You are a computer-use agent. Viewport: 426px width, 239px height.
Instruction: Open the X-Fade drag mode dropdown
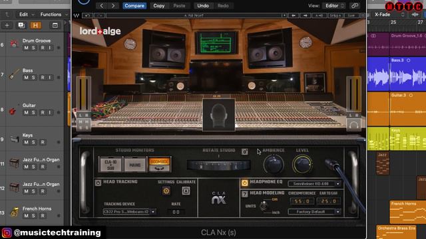click(x=389, y=15)
